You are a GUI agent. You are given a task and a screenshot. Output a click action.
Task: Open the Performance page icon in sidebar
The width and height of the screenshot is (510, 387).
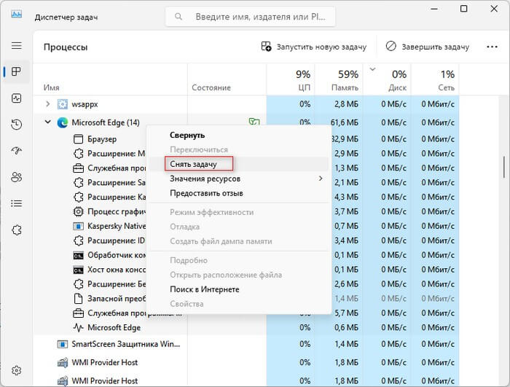[17, 98]
